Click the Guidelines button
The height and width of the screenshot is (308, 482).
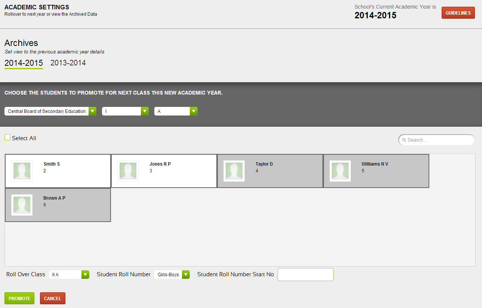point(458,13)
